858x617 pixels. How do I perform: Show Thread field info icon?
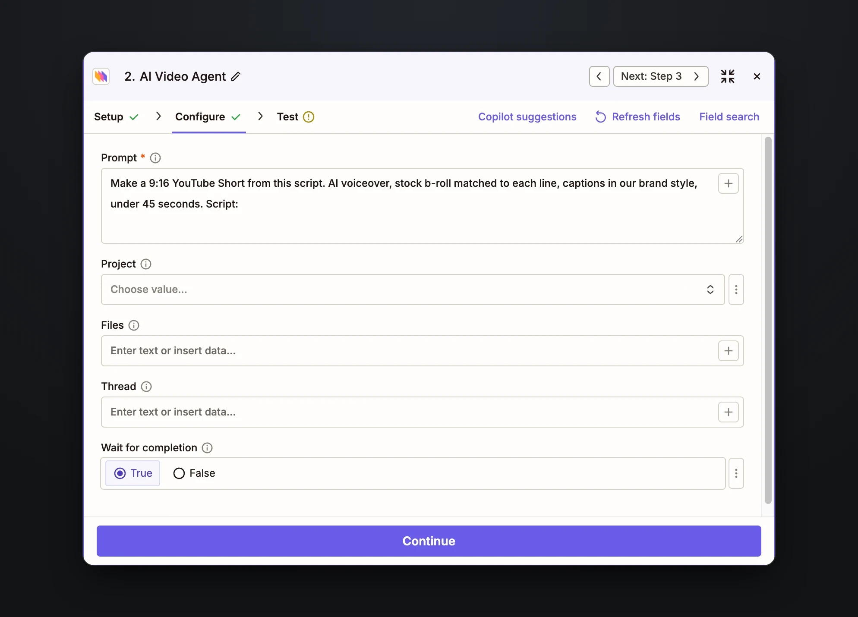pyautogui.click(x=146, y=387)
